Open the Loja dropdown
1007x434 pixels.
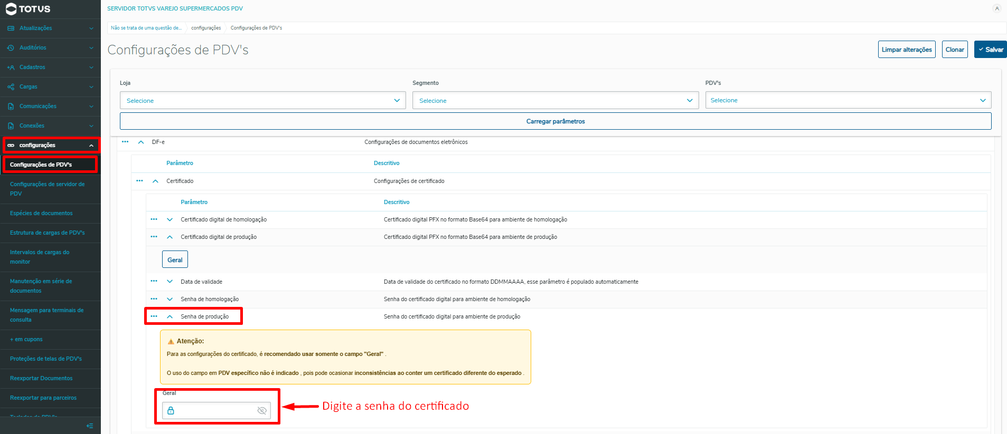pyautogui.click(x=262, y=100)
